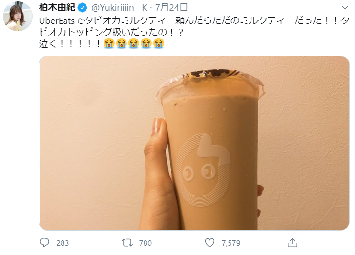Open the share upload icon
Viewport: 355px width, 255px height.
coord(292,242)
